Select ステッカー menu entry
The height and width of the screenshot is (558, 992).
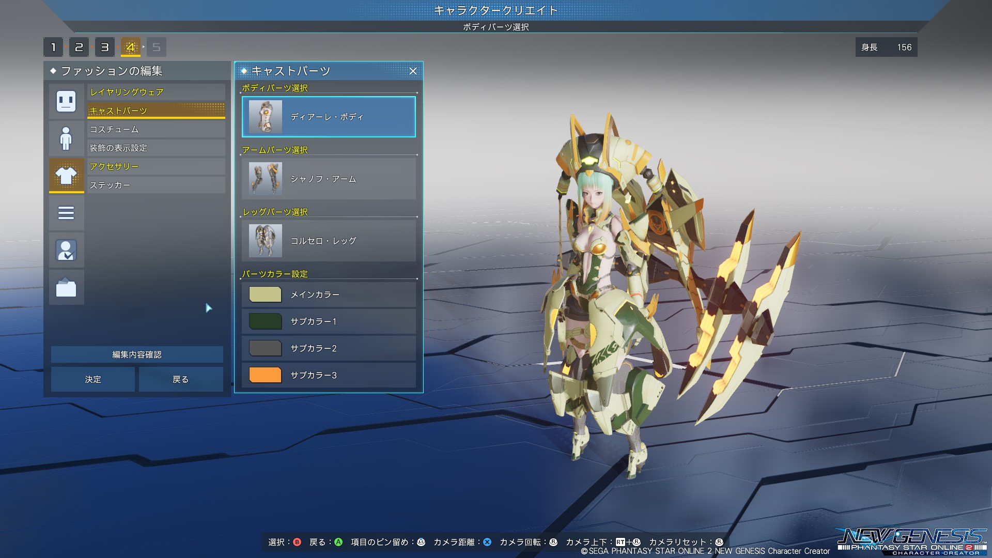[156, 185]
